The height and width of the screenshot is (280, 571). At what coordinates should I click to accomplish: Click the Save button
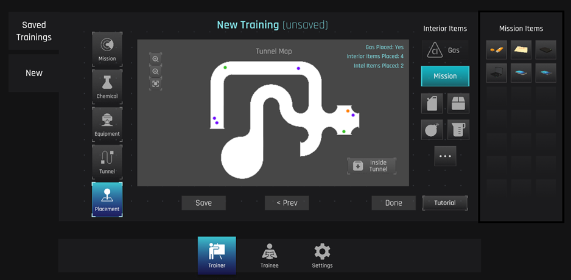point(203,203)
